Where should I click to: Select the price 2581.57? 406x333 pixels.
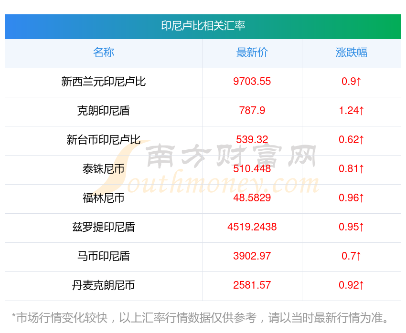(252, 285)
